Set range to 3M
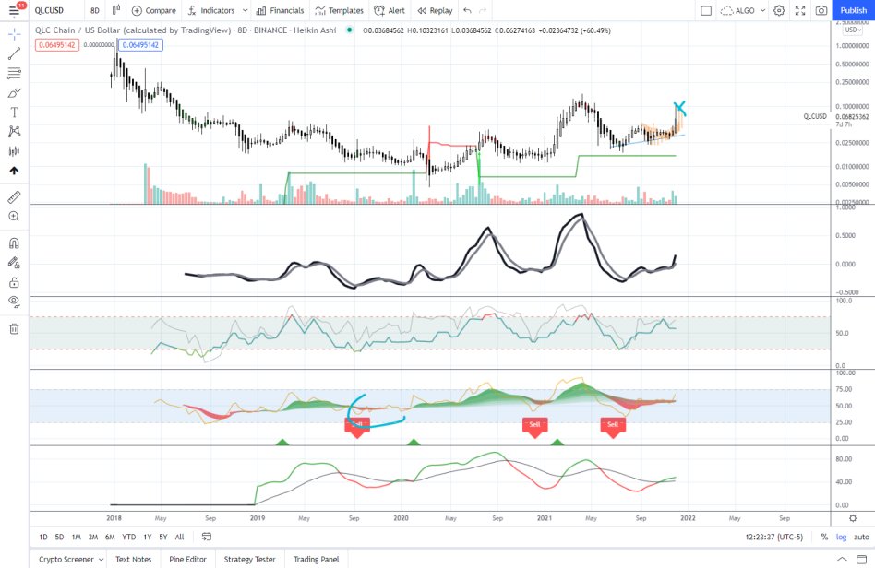The image size is (875, 568). pyautogui.click(x=93, y=537)
